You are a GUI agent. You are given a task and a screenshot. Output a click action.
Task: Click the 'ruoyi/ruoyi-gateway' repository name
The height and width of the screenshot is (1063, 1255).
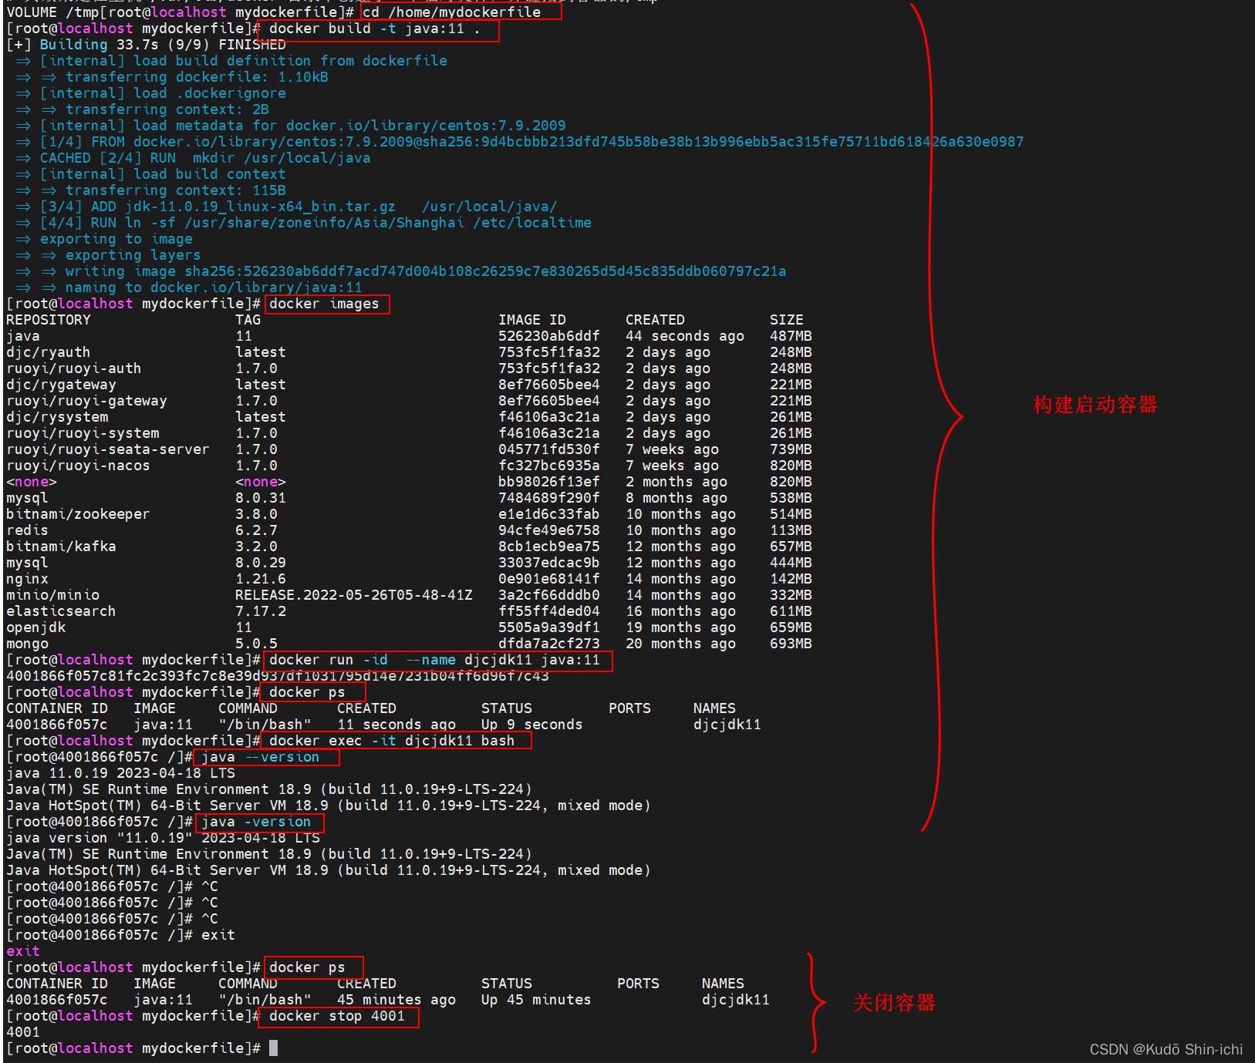(x=86, y=401)
